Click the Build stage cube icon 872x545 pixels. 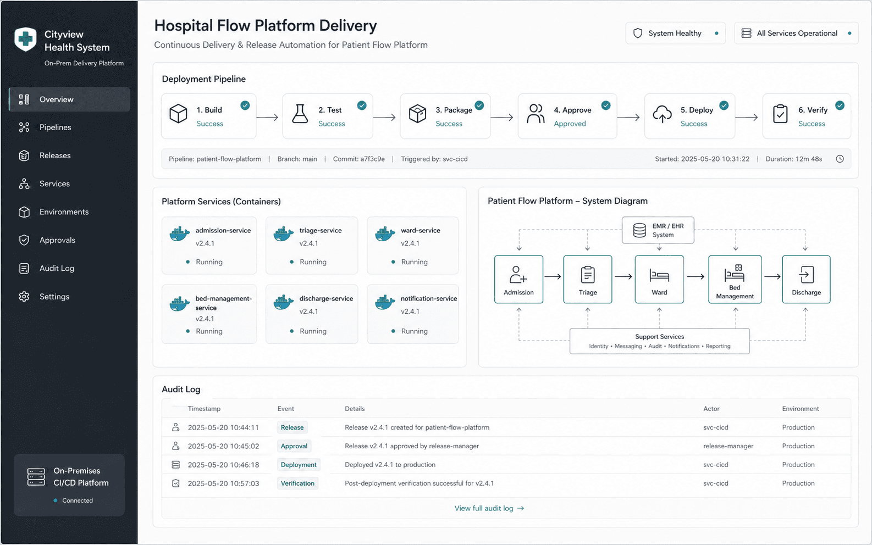[x=178, y=114]
